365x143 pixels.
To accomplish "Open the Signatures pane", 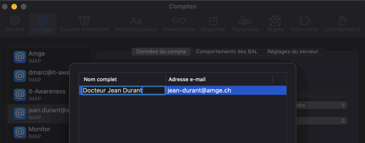I will click(245, 23).
